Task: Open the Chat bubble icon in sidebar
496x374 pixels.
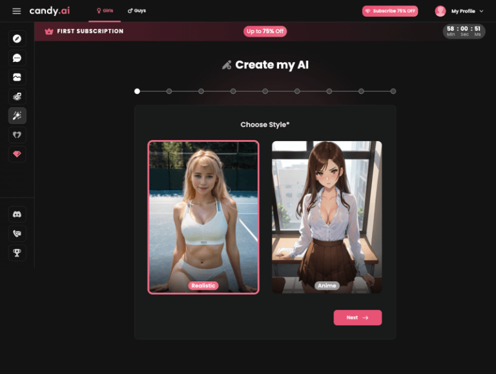Action: [x=17, y=58]
